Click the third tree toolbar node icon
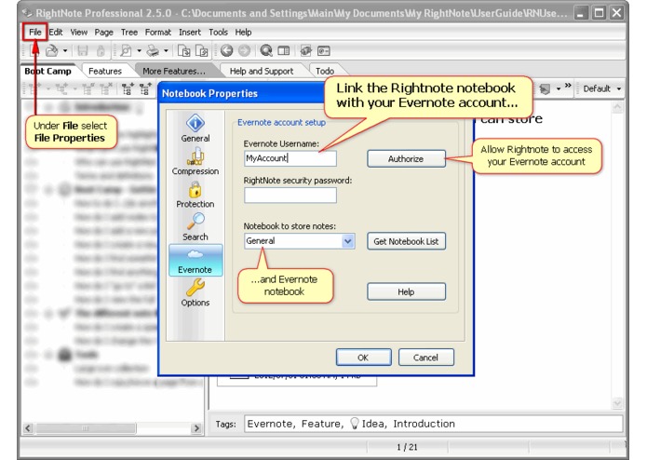647x460 pixels. pos(88,88)
